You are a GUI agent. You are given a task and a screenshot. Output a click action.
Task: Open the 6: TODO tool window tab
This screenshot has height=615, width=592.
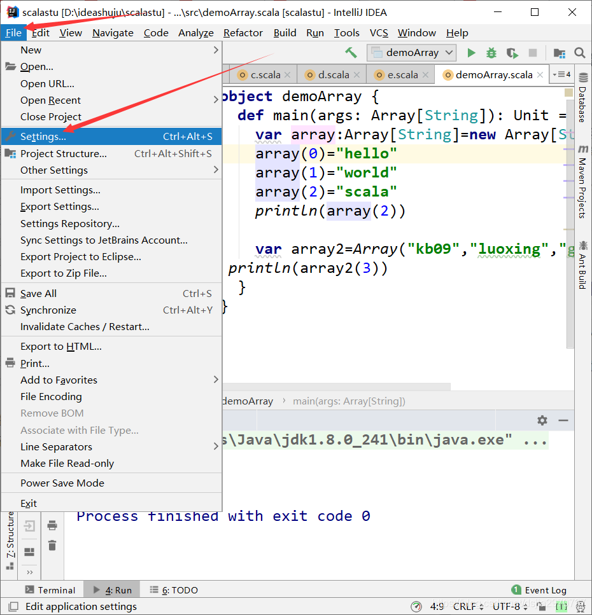[174, 590]
